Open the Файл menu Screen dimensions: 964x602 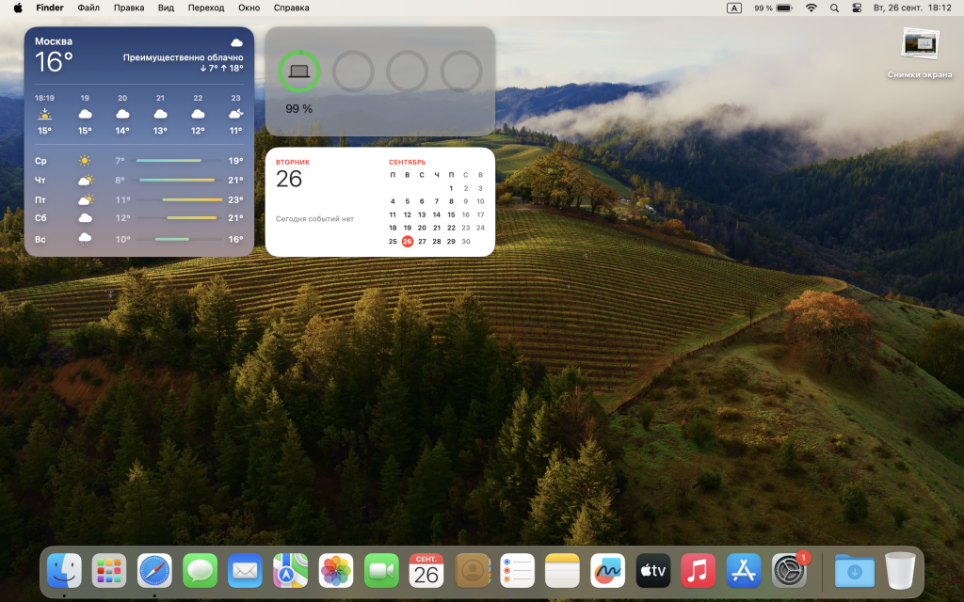(x=88, y=8)
